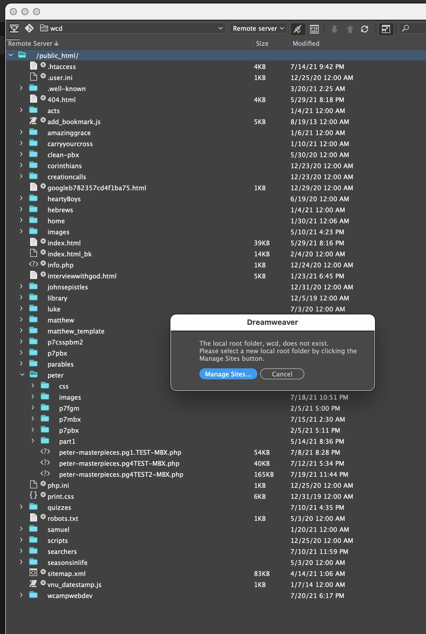Screen dimensions: 426x634
Task: Select the johnsepistles folder row
Action: 216,287
